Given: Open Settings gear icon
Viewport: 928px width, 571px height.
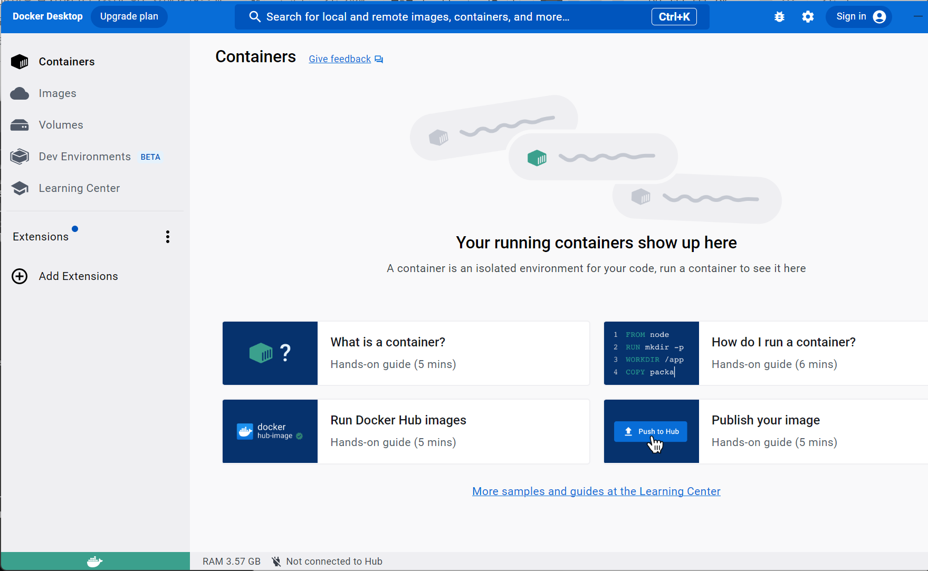Looking at the screenshot, I should 808,17.
